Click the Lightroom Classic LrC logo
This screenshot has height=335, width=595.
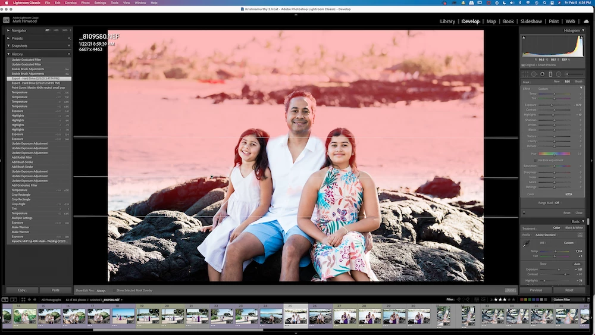(6, 20)
